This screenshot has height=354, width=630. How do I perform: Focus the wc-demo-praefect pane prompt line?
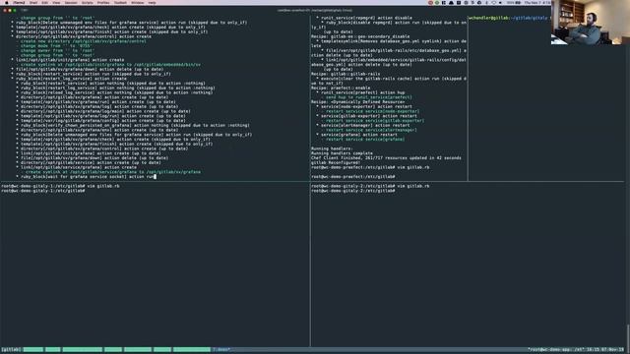(x=352, y=177)
